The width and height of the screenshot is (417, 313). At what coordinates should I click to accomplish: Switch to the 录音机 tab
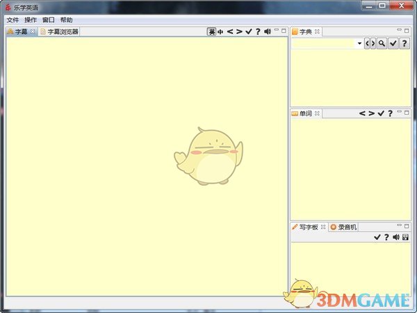tap(347, 227)
